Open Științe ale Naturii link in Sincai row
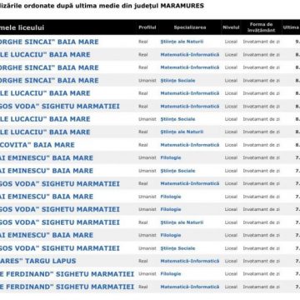The height and width of the screenshot is (300, 300). point(182,42)
